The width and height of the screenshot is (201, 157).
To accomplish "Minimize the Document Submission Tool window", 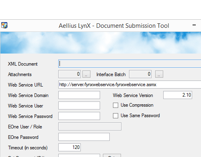I will tap(194, 25).
